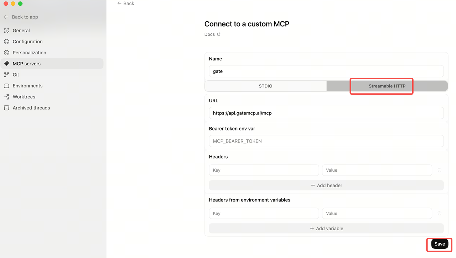Screen dimensions: 456x258
Task: Click the Personalization icon in sidebar
Action: pyautogui.click(x=6, y=53)
